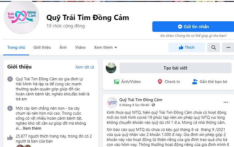Click the globe privacy icon on post

click(x=153, y=105)
